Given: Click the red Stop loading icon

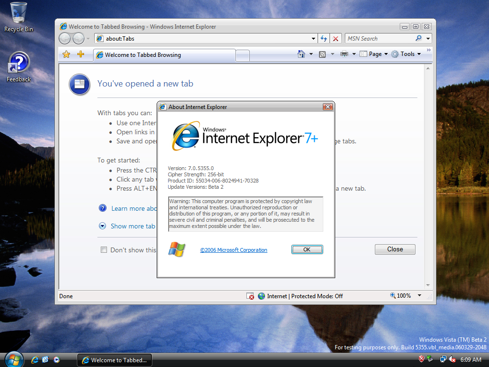Looking at the screenshot, I should 336,38.
